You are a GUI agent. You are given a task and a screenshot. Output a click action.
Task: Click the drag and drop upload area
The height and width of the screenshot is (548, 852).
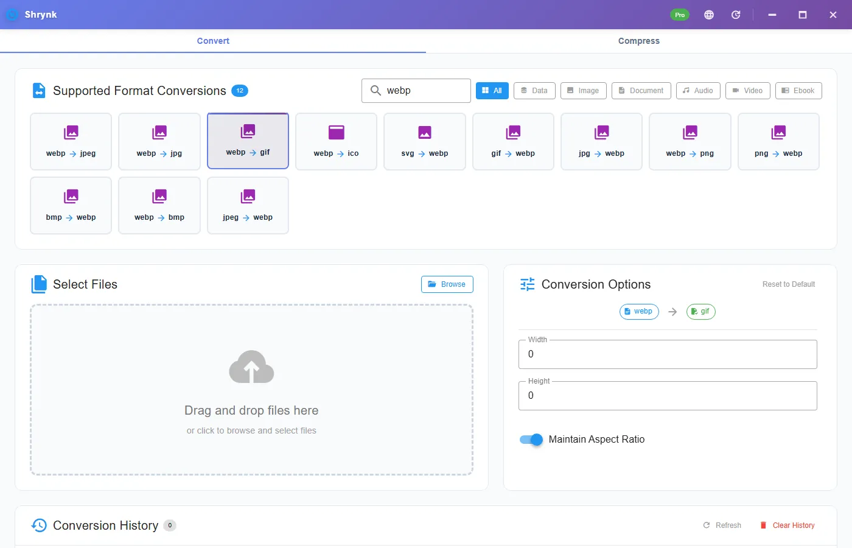click(x=251, y=390)
